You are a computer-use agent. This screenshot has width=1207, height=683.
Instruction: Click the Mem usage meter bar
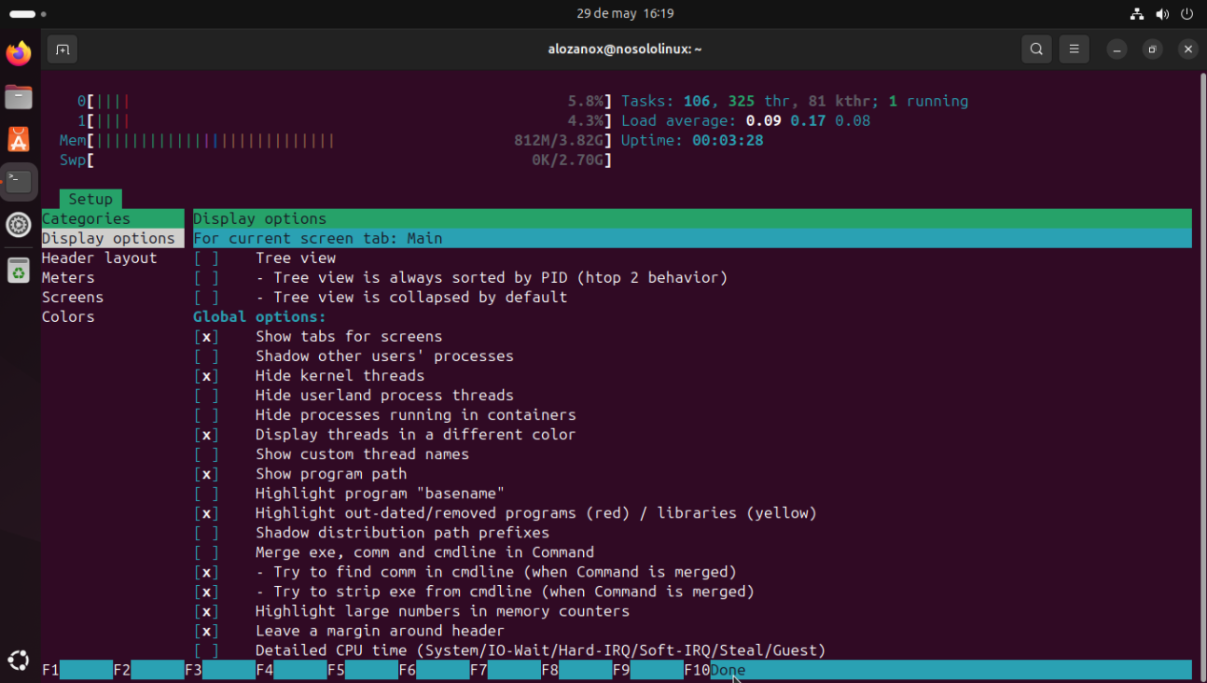coord(215,141)
